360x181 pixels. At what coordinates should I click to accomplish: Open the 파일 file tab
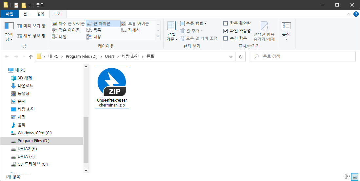point(9,14)
